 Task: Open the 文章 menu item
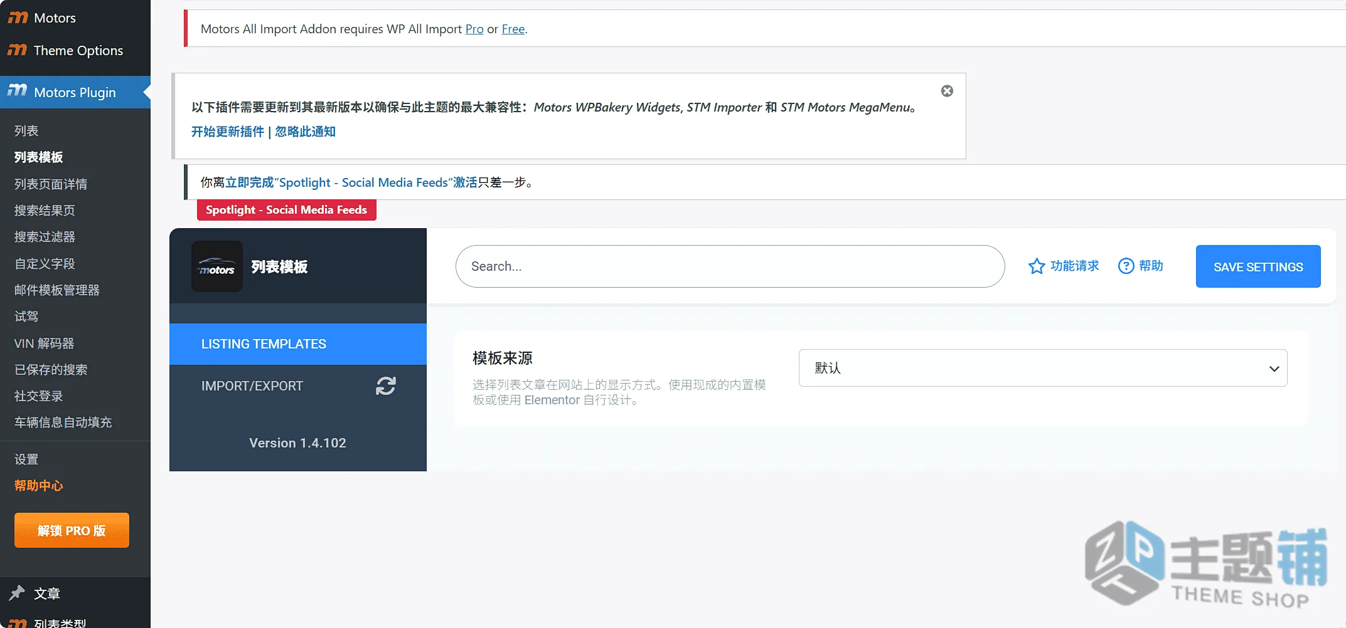75,593
